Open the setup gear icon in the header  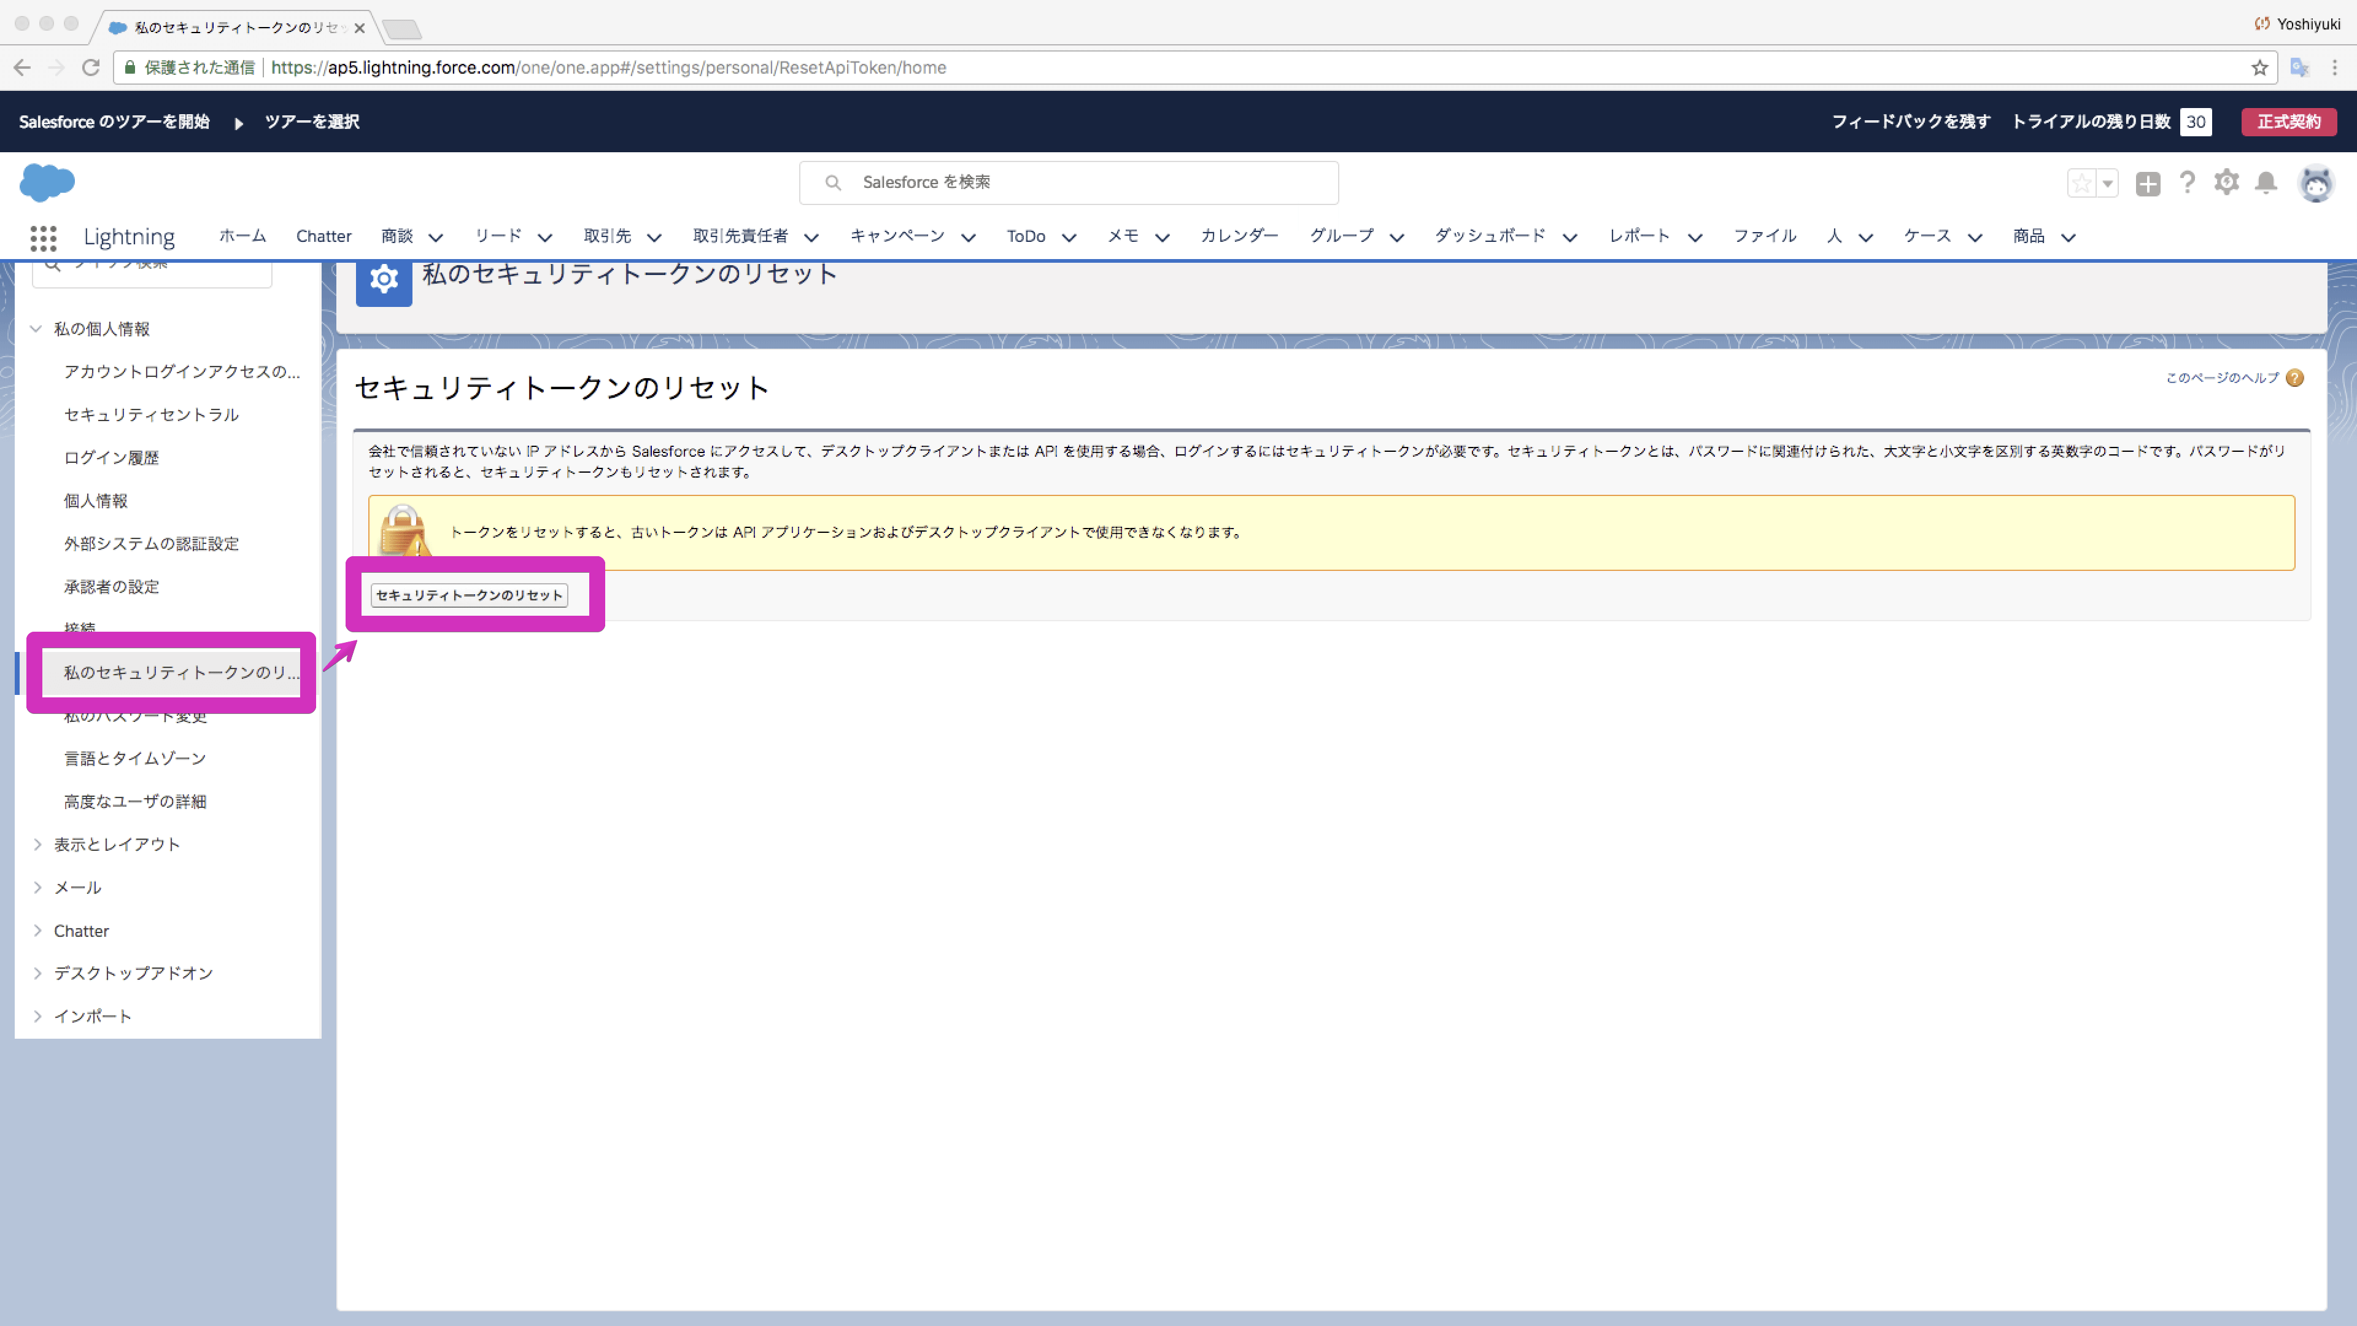click(x=2226, y=182)
